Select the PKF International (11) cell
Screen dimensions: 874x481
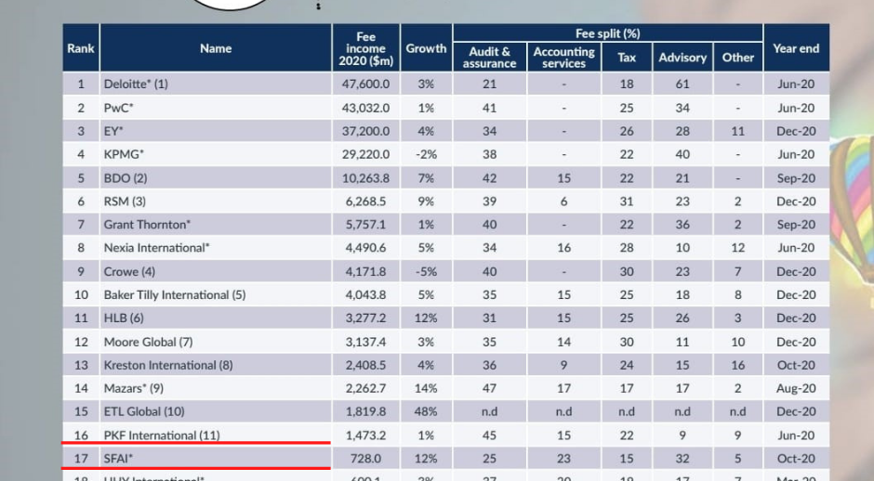216,435
